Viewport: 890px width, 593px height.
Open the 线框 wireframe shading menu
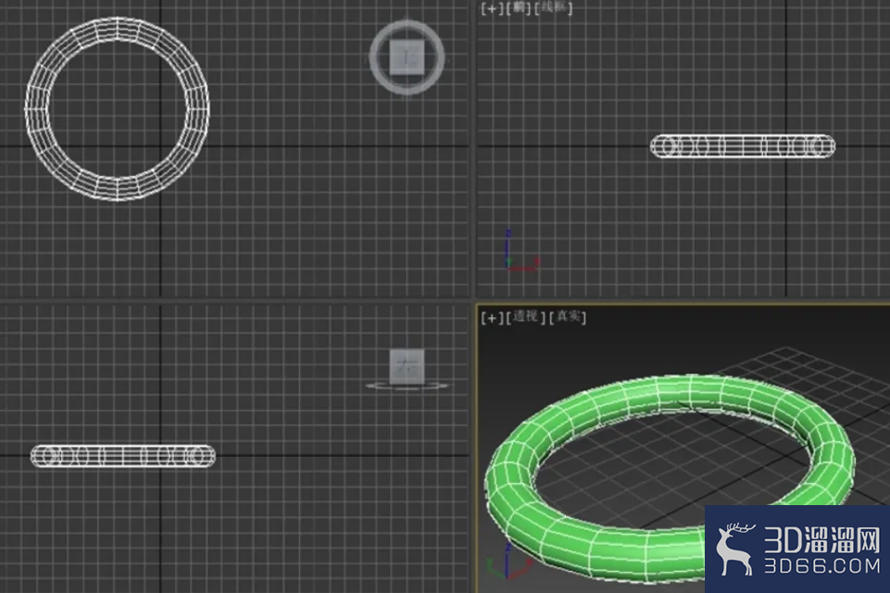[554, 8]
